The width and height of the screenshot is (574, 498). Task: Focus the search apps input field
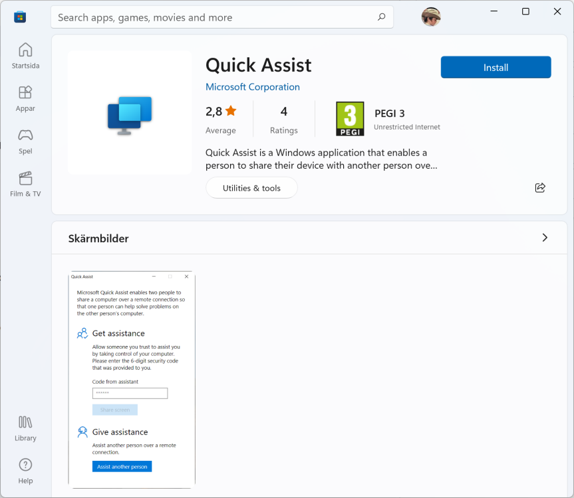pyautogui.click(x=213, y=17)
